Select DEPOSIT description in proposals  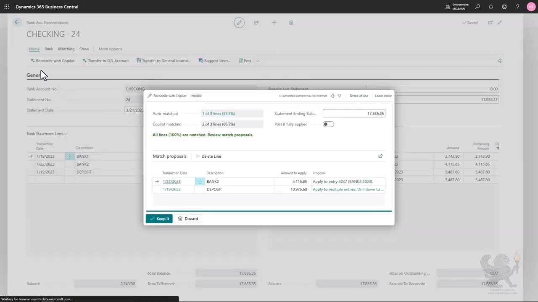[214, 189]
